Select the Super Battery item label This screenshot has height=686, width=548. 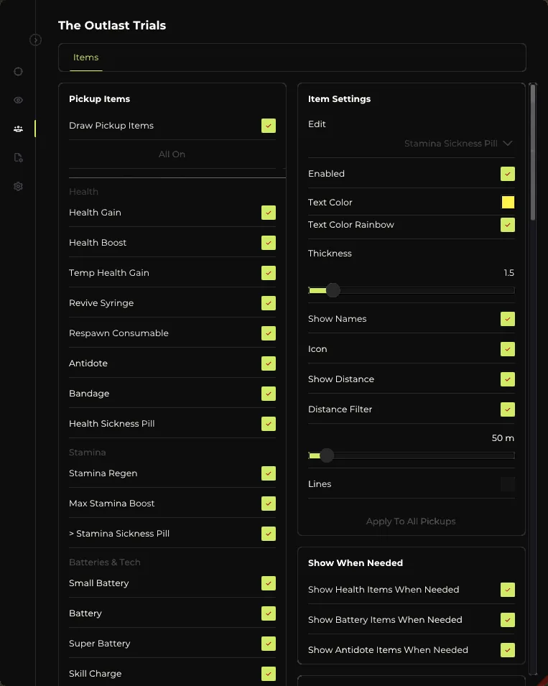point(99,644)
